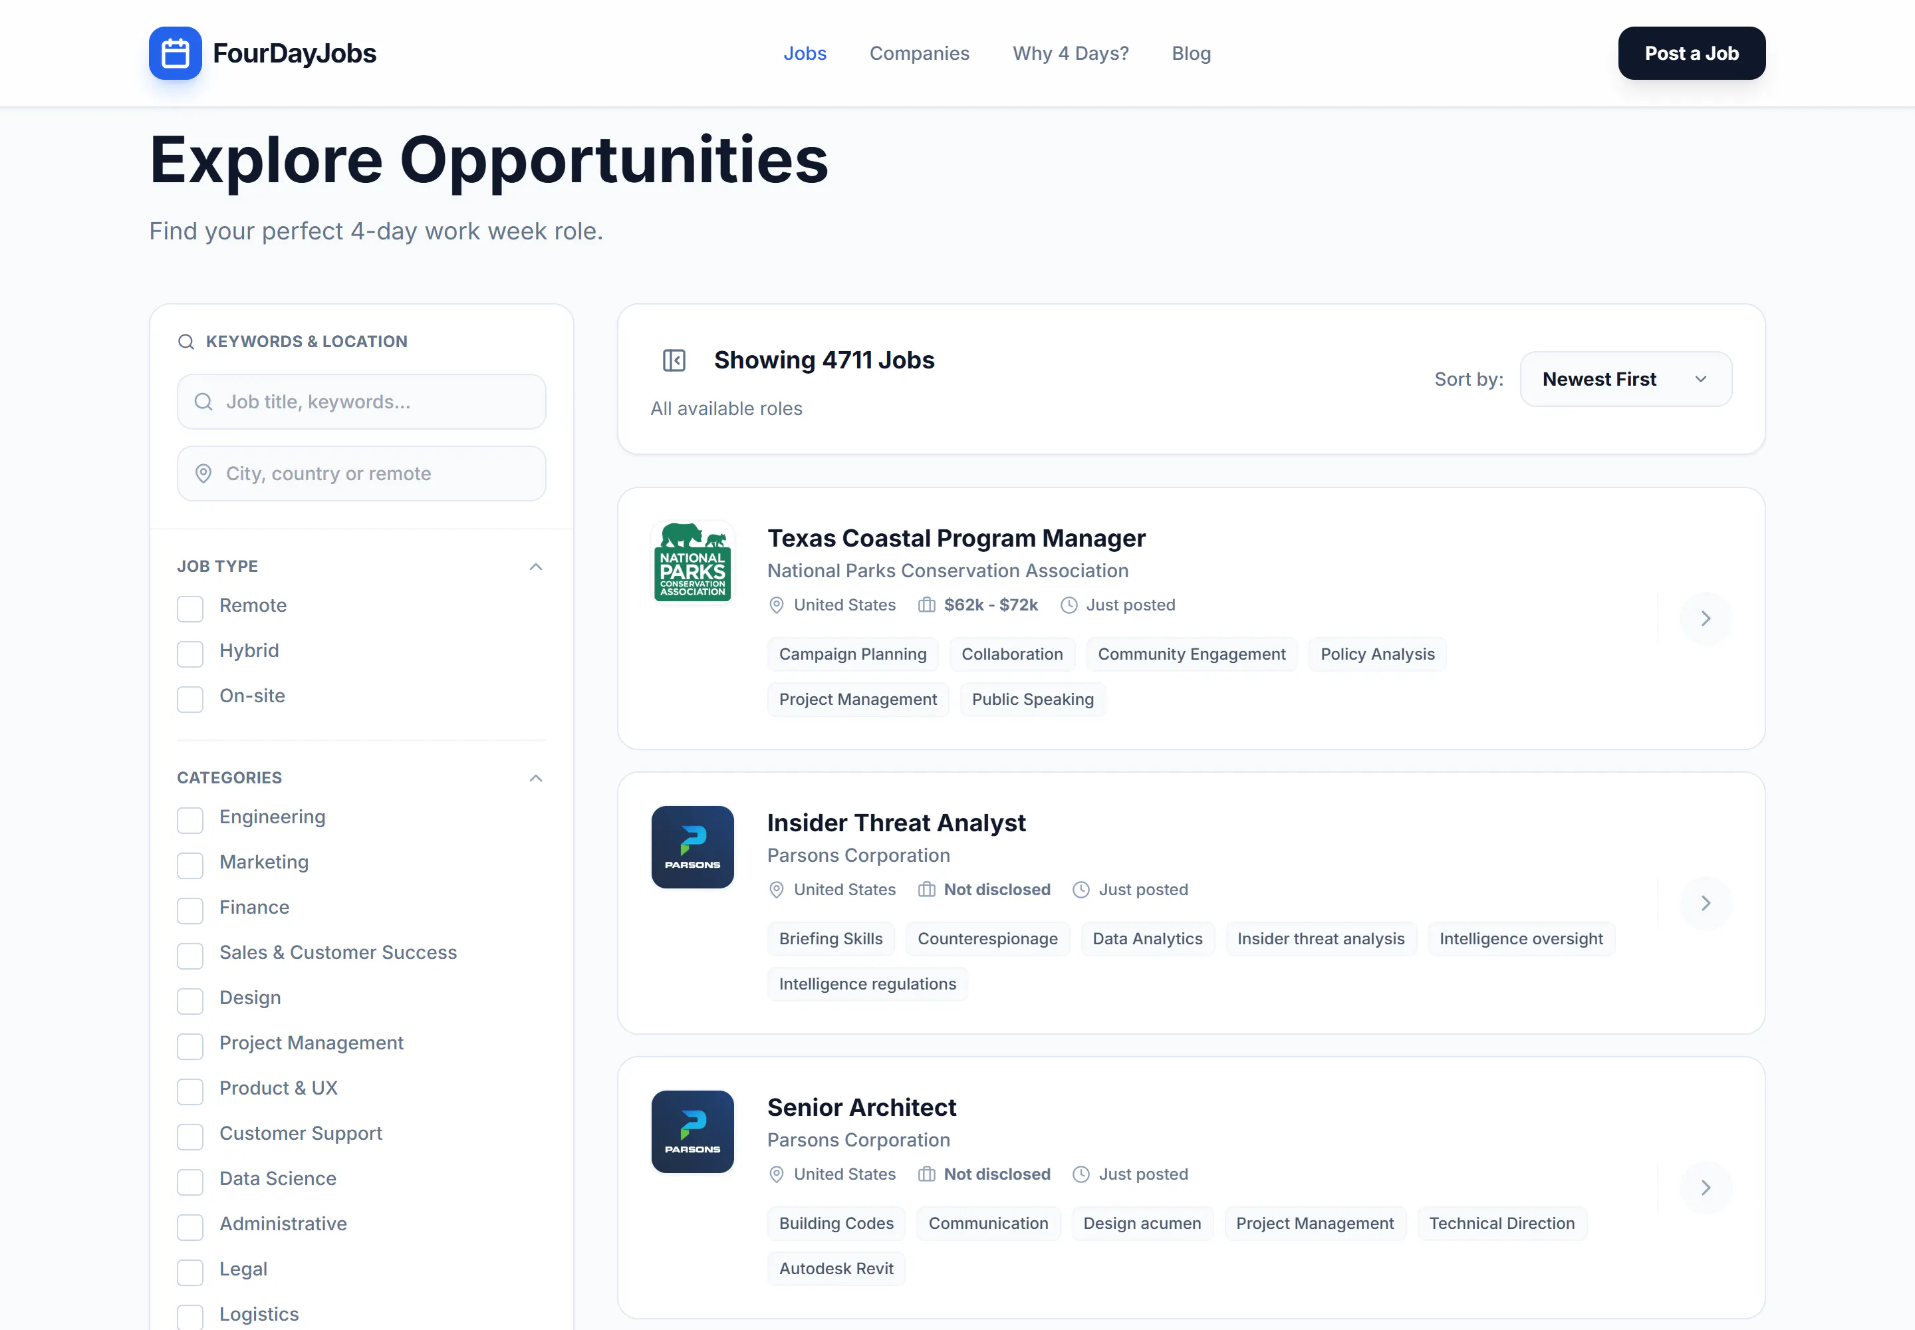Toggle the Administrative category checkbox
Viewport: 1915px width, 1330px height.
[190, 1227]
